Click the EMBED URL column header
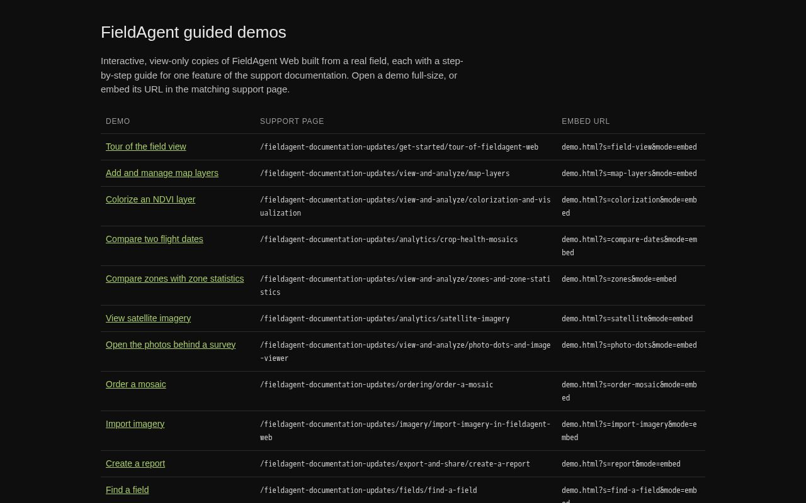Screen dimensions: 806x503 point(586,121)
